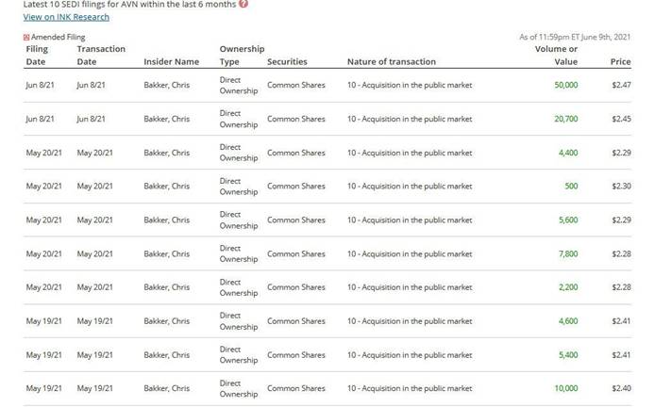This screenshot has width=655, height=407.
Task: Select the $2.30 price cell
Action: click(x=620, y=186)
